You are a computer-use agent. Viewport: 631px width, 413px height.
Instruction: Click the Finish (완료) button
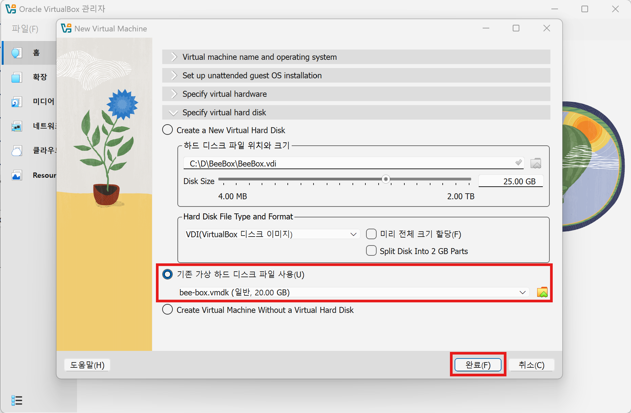pos(478,365)
